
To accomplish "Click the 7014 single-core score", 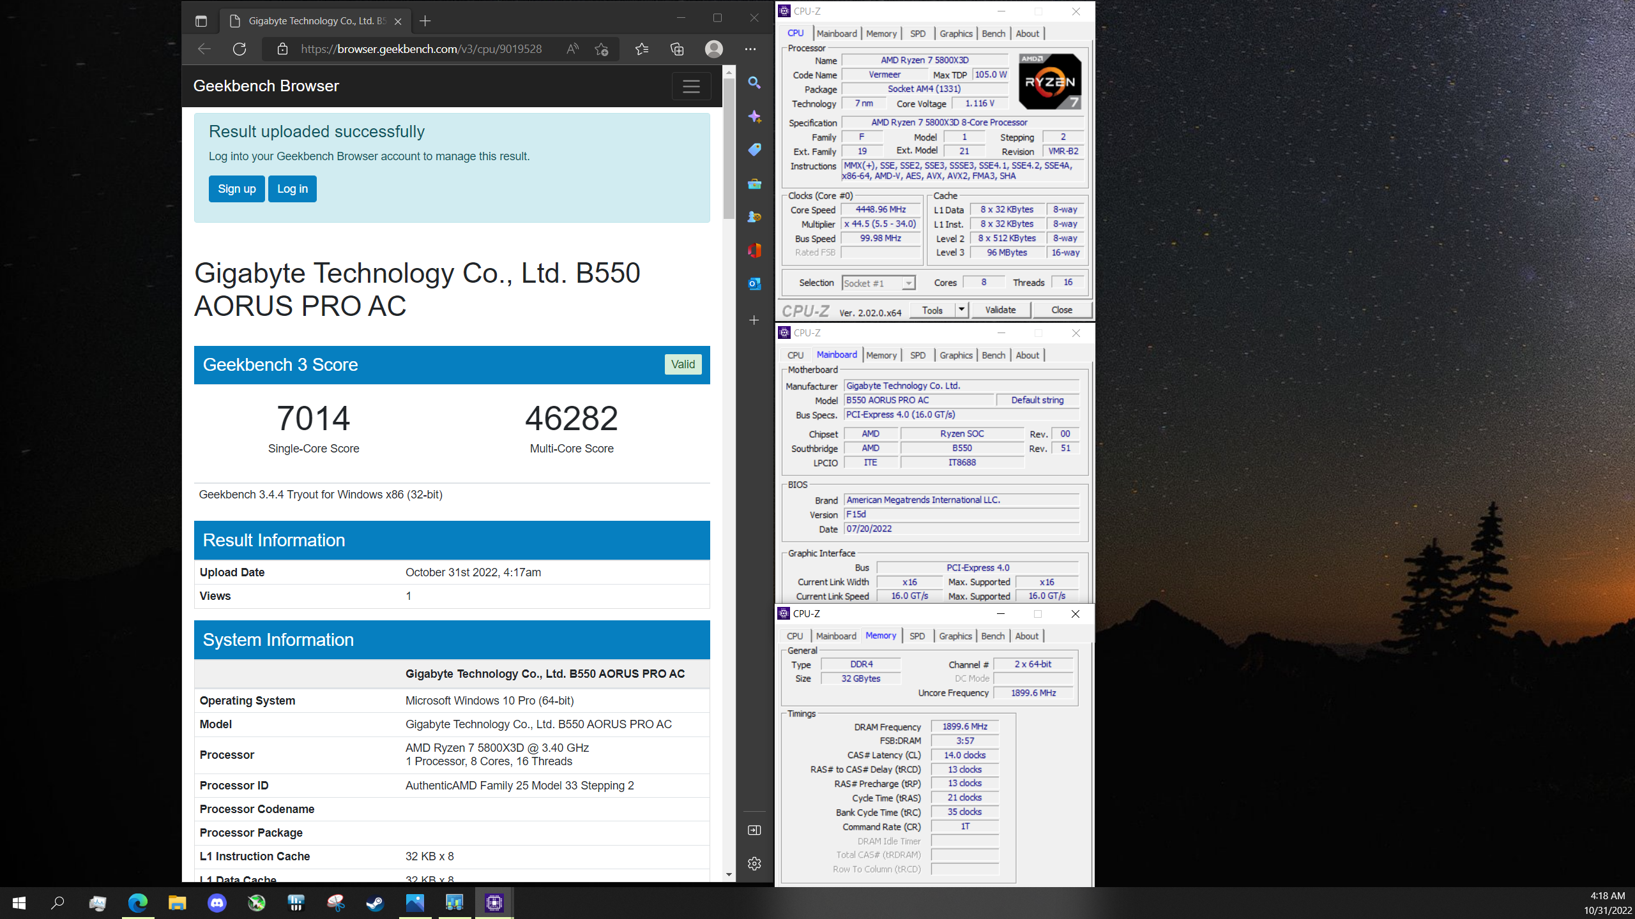I will (x=314, y=419).
